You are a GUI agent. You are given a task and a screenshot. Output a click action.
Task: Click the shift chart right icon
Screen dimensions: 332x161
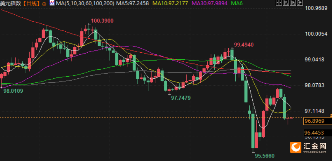293,2
